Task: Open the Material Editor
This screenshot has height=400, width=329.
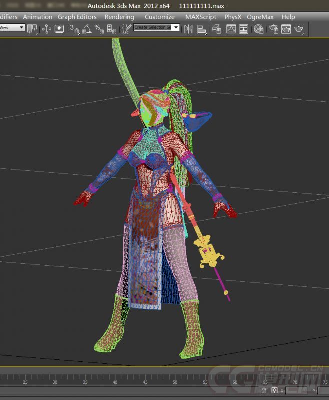Action: pyautogui.click(x=259, y=29)
